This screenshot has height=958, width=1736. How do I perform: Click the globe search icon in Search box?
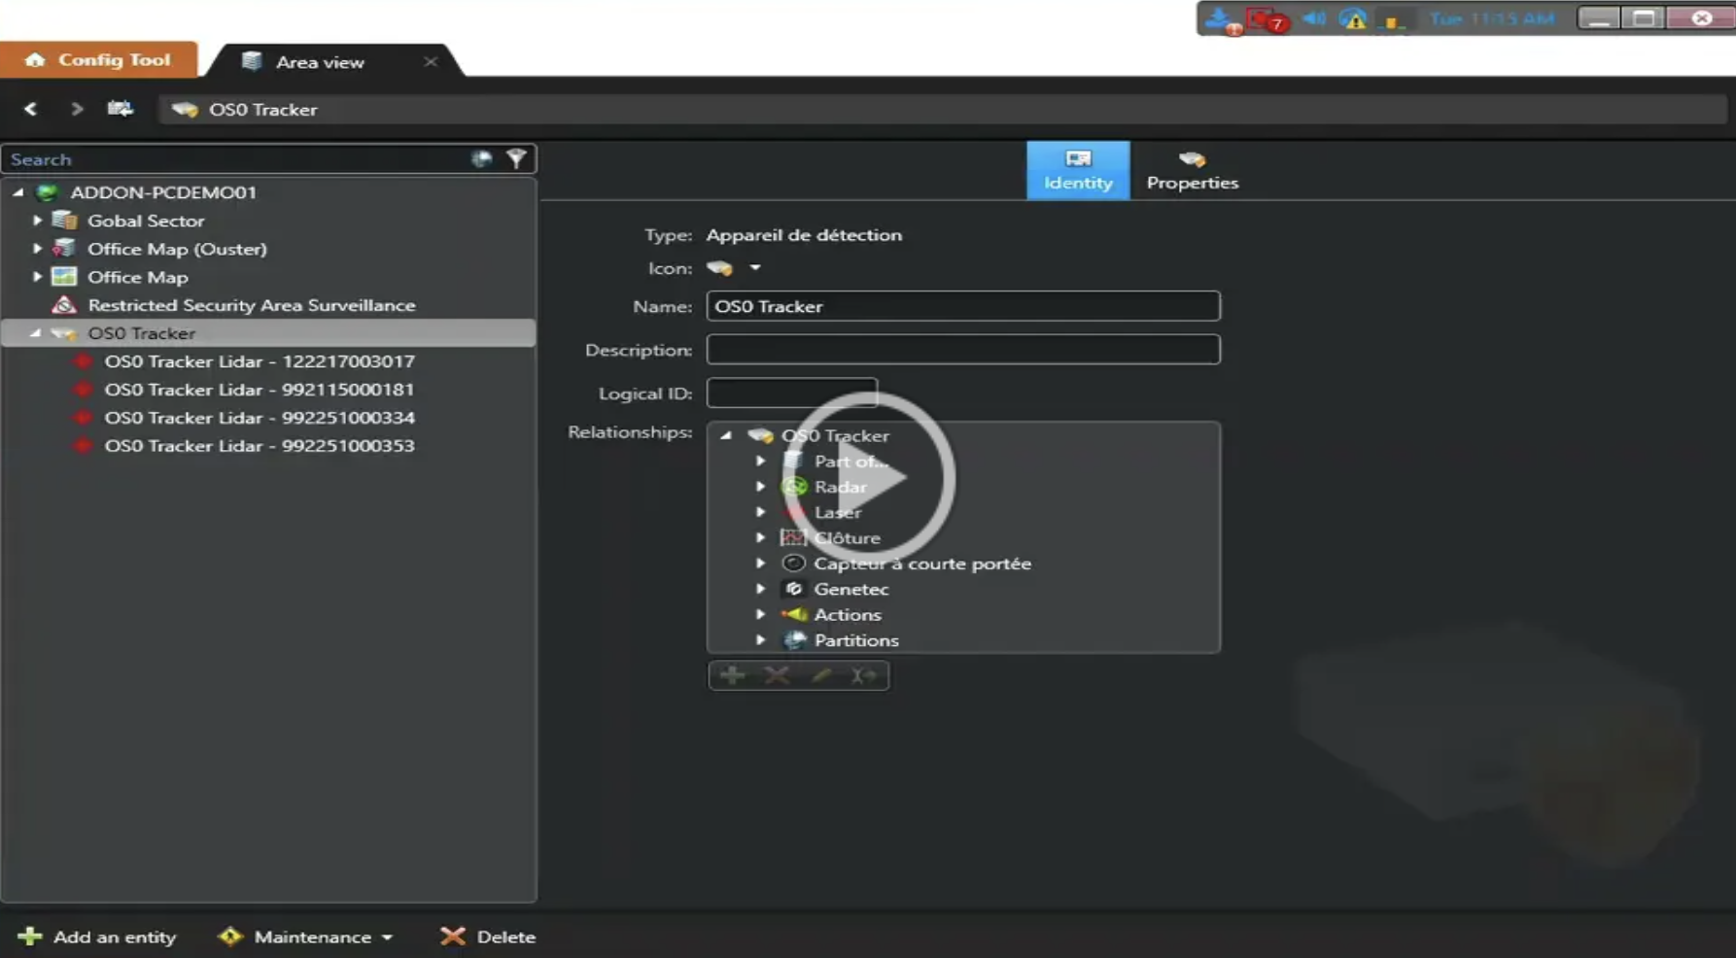coord(481,158)
